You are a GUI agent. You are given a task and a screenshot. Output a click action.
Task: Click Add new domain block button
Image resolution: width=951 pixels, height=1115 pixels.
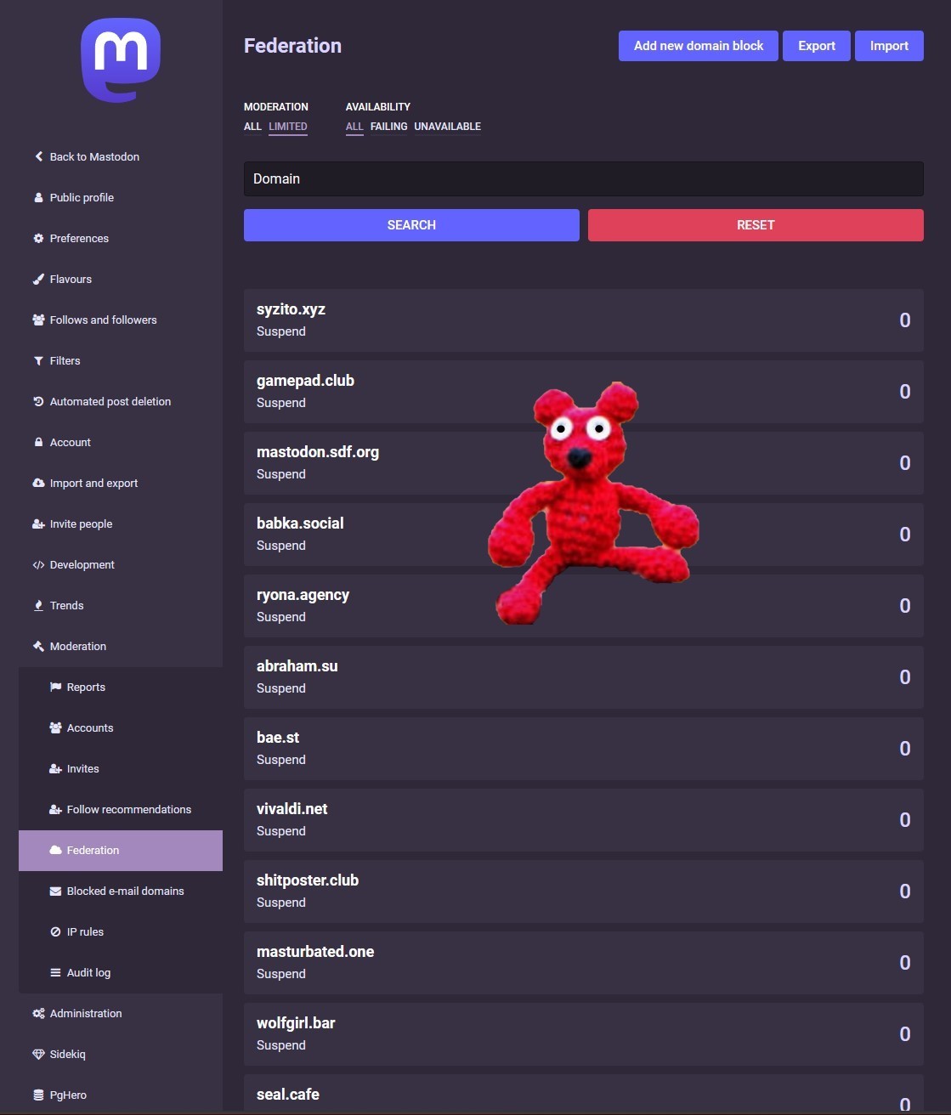click(x=699, y=46)
